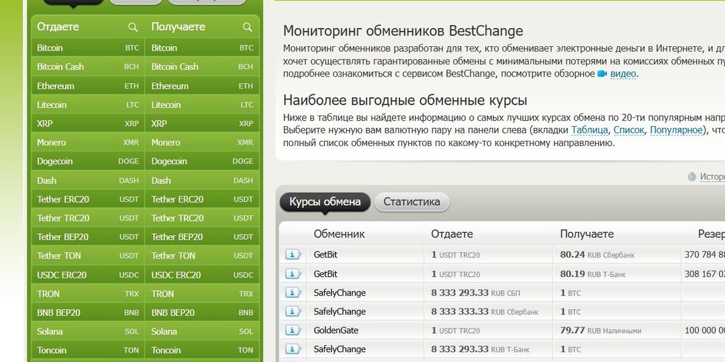Image resolution: width=725 pixels, height=362 pixels.
Task: Select Tether TON in Отдаете column
Action: pyautogui.click(x=88, y=256)
